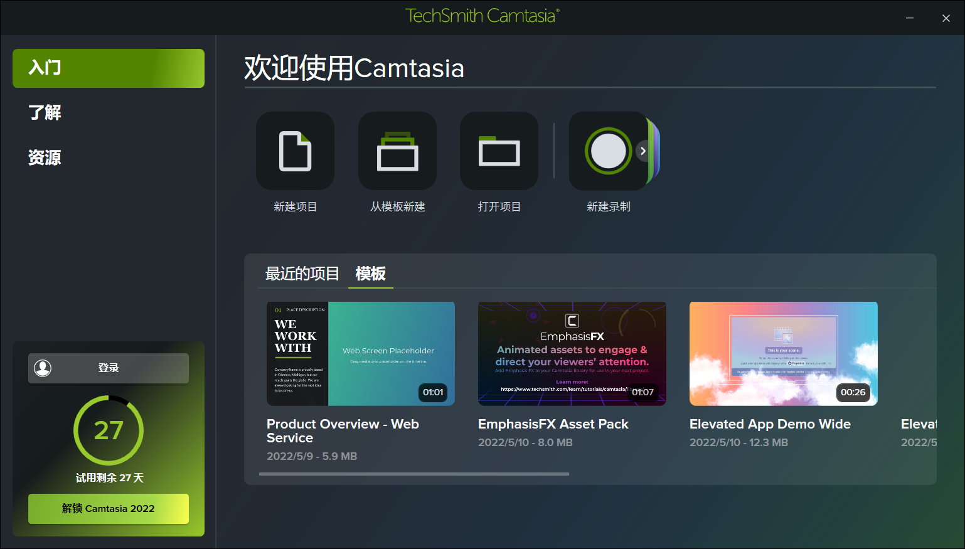Click the trial countdown circle showing 27
This screenshot has height=549, width=965.
tap(108, 430)
